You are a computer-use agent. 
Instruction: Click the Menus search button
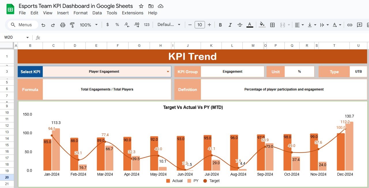(x=22, y=25)
